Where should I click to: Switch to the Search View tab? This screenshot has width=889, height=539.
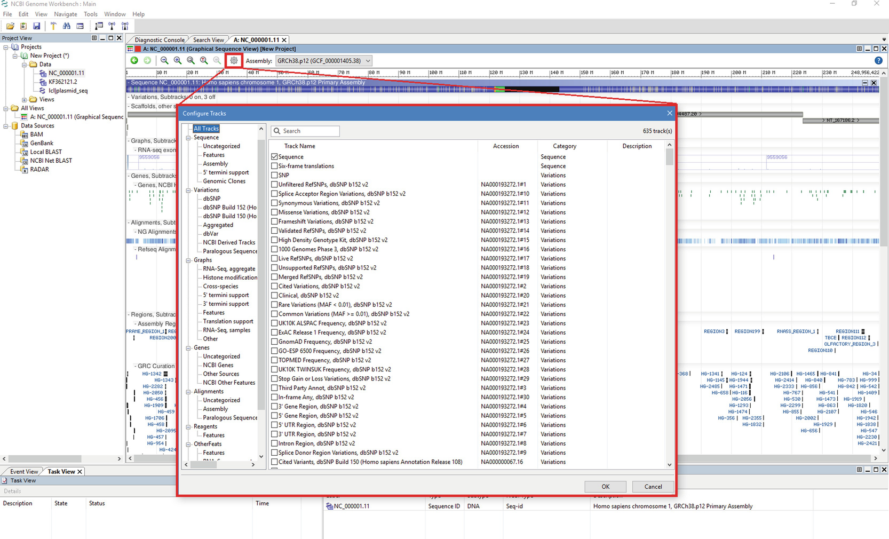pyautogui.click(x=208, y=40)
